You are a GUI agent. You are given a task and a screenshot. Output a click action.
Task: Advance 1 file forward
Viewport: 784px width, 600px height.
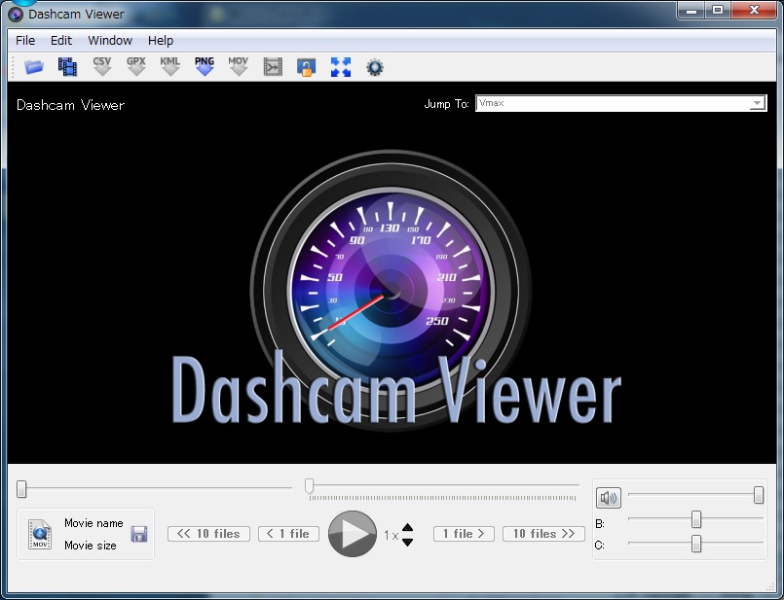pos(464,534)
